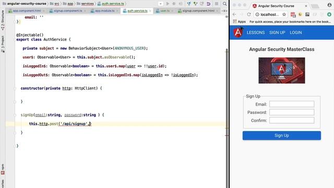Bookmark page with star icon
334x188 pixels.
coord(284,15)
